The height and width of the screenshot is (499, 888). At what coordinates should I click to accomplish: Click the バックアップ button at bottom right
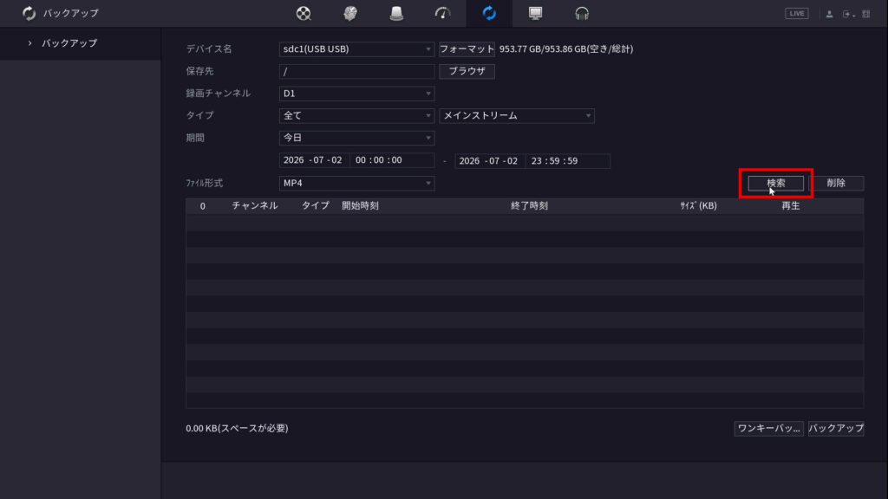click(x=836, y=428)
